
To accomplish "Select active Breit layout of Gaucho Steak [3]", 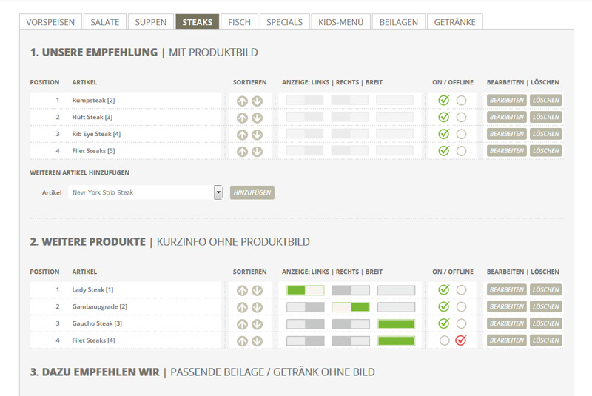I will pyautogui.click(x=396, y=324).
